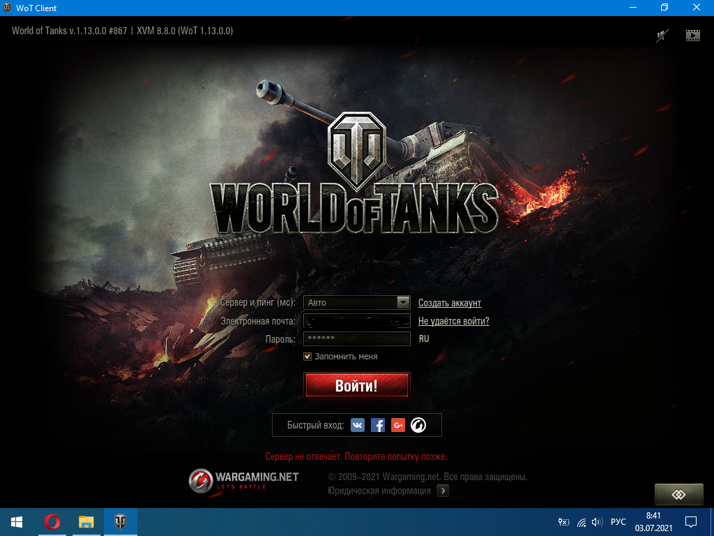714x536 pixels.
Task: Sign in with the Google Plus icon
Action: (x=398, y=425)
